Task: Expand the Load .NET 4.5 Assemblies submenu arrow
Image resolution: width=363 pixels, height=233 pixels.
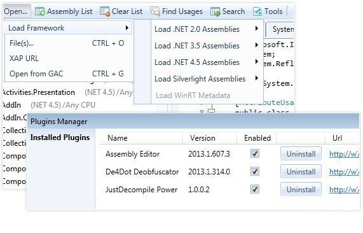Action: (x=256, y=62)
